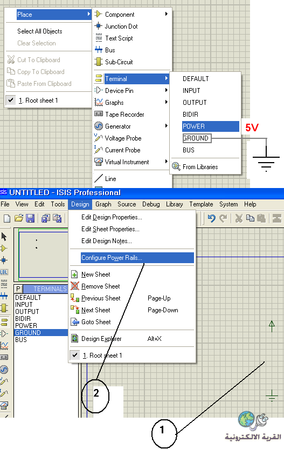Click the Copy toolbar icon
The width and height of the screenshot is (284, 449).
click(250, 218)
